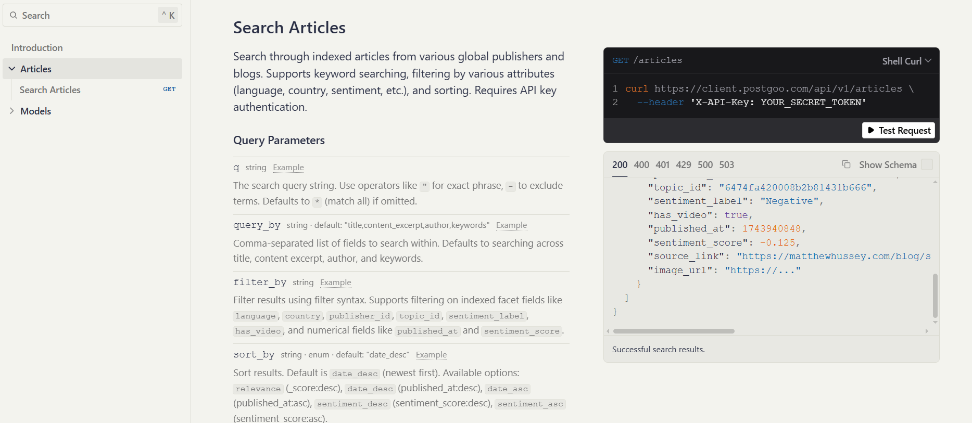Click the "image_url" line in response
Screen dimensions: 972x423
tap(725, 271)
